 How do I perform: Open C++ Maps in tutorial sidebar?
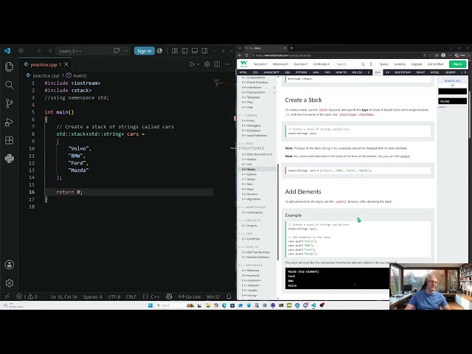point(248,189)
